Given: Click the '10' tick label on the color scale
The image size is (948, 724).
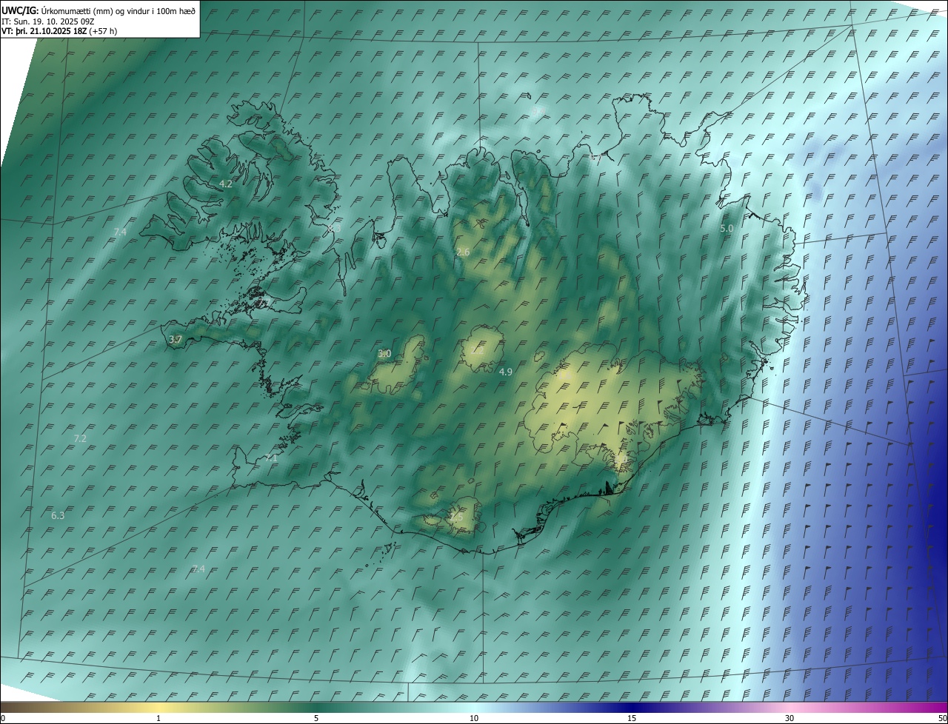Looking at the screenshot, I should [x=474, y=718].
